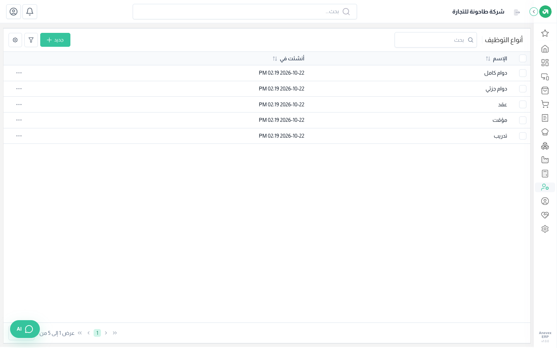Open actions menu for دوام جزئي row
Image resolution: width=557 pixels, height=348 pixels.
coord(19,89)
